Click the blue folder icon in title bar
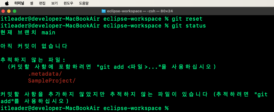This screenshot has height=112, width=274. click(x=104, y=11)
